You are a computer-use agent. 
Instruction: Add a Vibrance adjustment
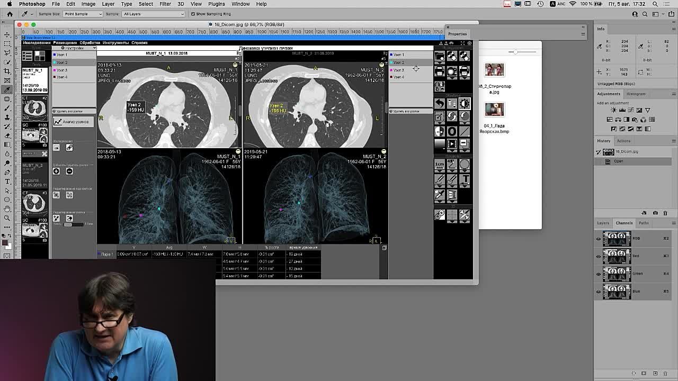coord(648,110)
